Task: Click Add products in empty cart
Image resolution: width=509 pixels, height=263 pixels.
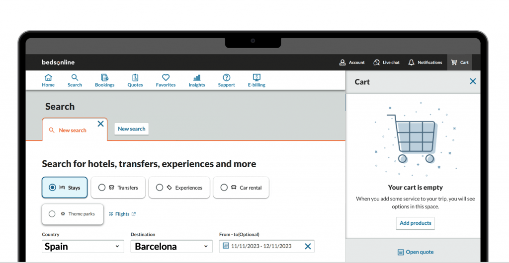Action: pos(415,223)
